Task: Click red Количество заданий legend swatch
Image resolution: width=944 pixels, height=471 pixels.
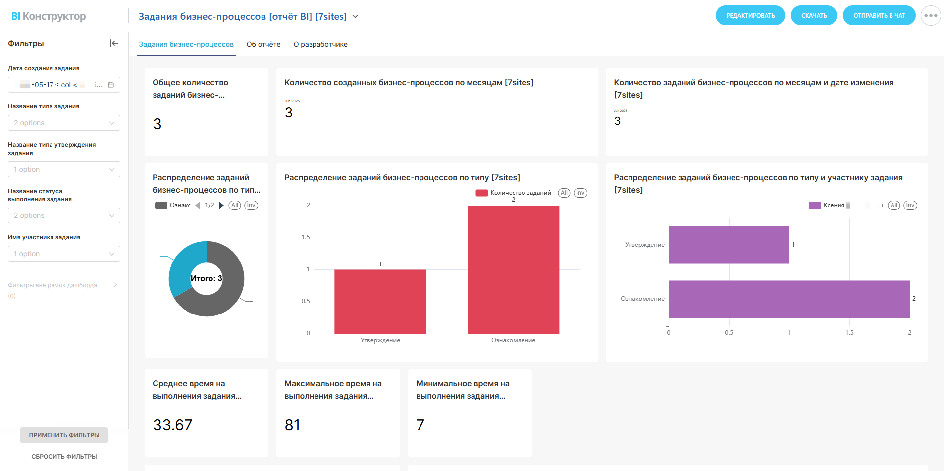Action: [481, 193]
